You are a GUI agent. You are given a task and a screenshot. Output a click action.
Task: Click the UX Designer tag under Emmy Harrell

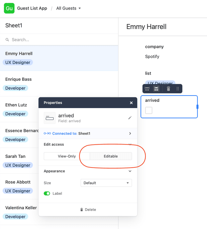tap(18, 62)
